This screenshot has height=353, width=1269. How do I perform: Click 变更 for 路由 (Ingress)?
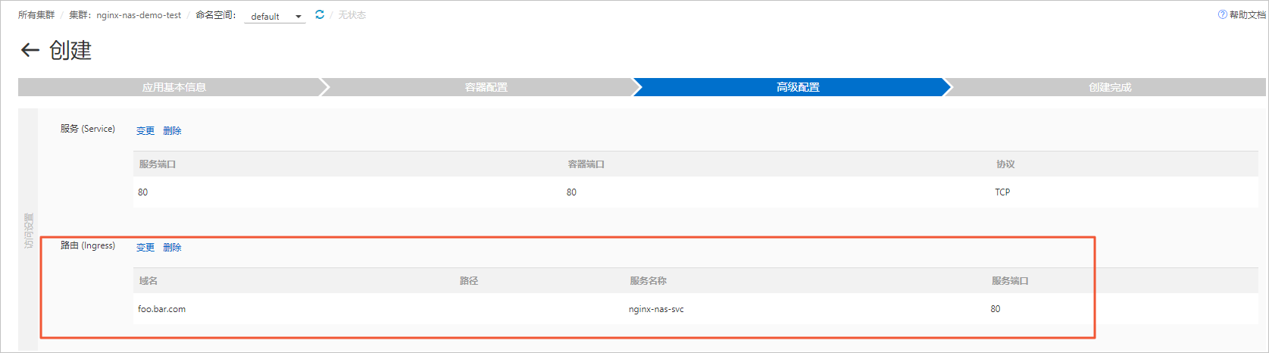(145, 247)
